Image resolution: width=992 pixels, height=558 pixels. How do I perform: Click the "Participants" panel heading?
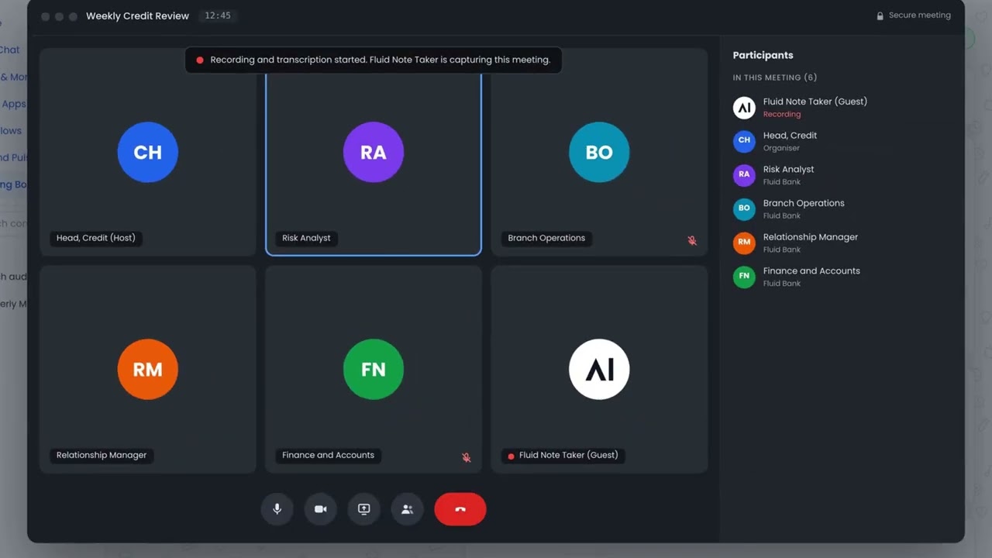tap(763, 55)
